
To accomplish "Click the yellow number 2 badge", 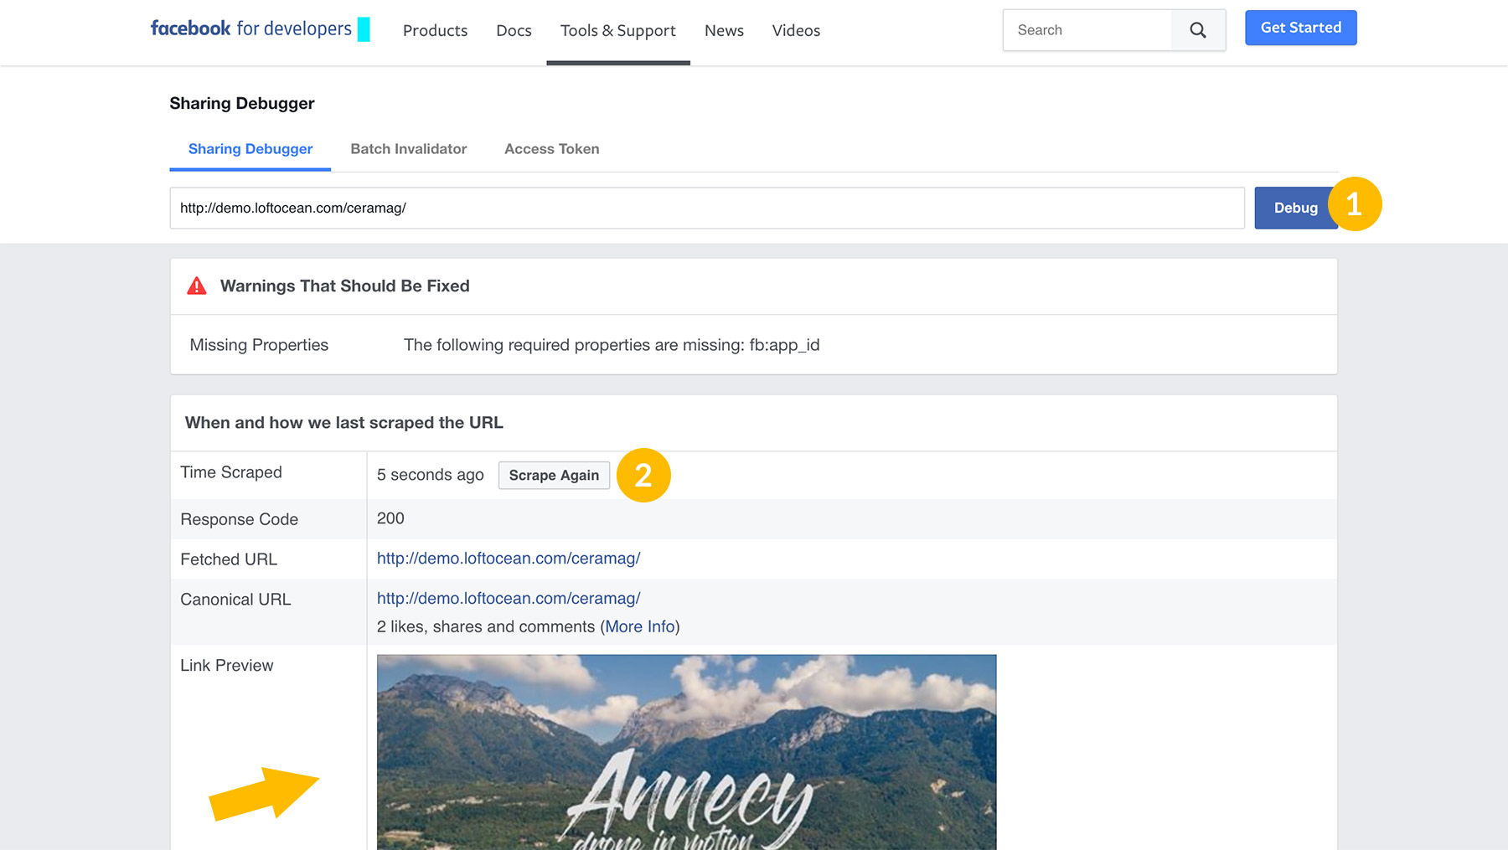I will (x=643, y=476).
